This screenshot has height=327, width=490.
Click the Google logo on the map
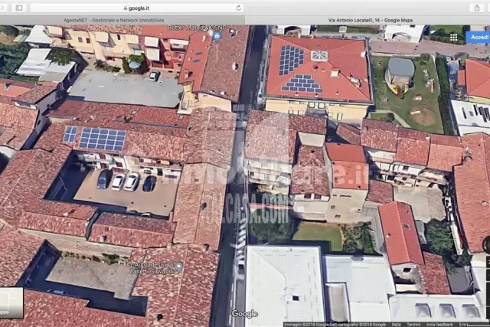pos(244,313)
